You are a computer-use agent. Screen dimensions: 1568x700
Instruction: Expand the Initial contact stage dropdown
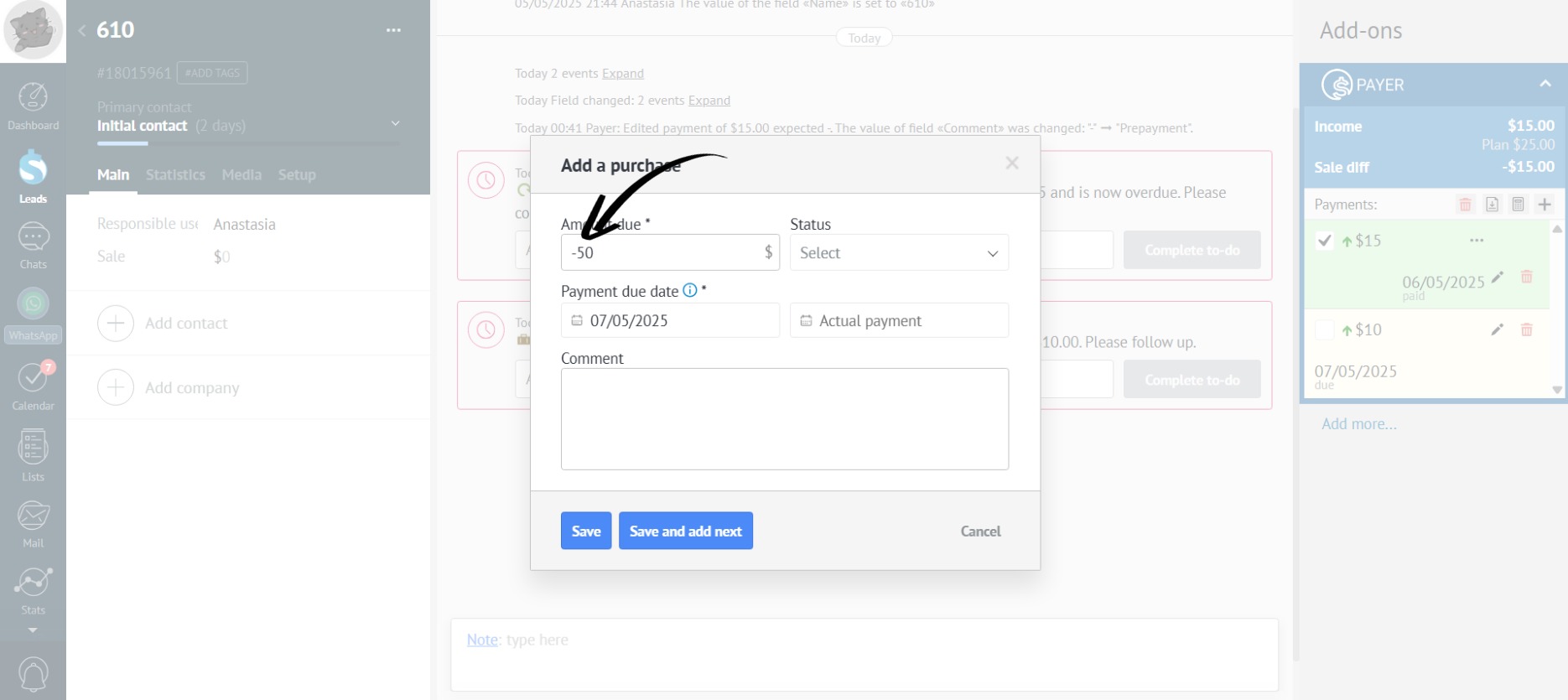395,124
